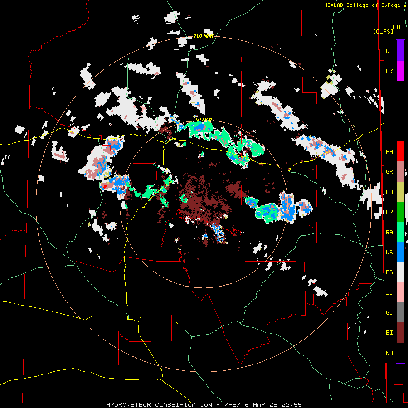Click the magenta UK legend swatch
408x408 pixels.
click(x=400, y=71)
